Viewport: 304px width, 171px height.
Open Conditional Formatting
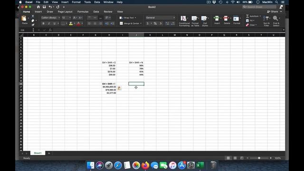coord(184,21)
